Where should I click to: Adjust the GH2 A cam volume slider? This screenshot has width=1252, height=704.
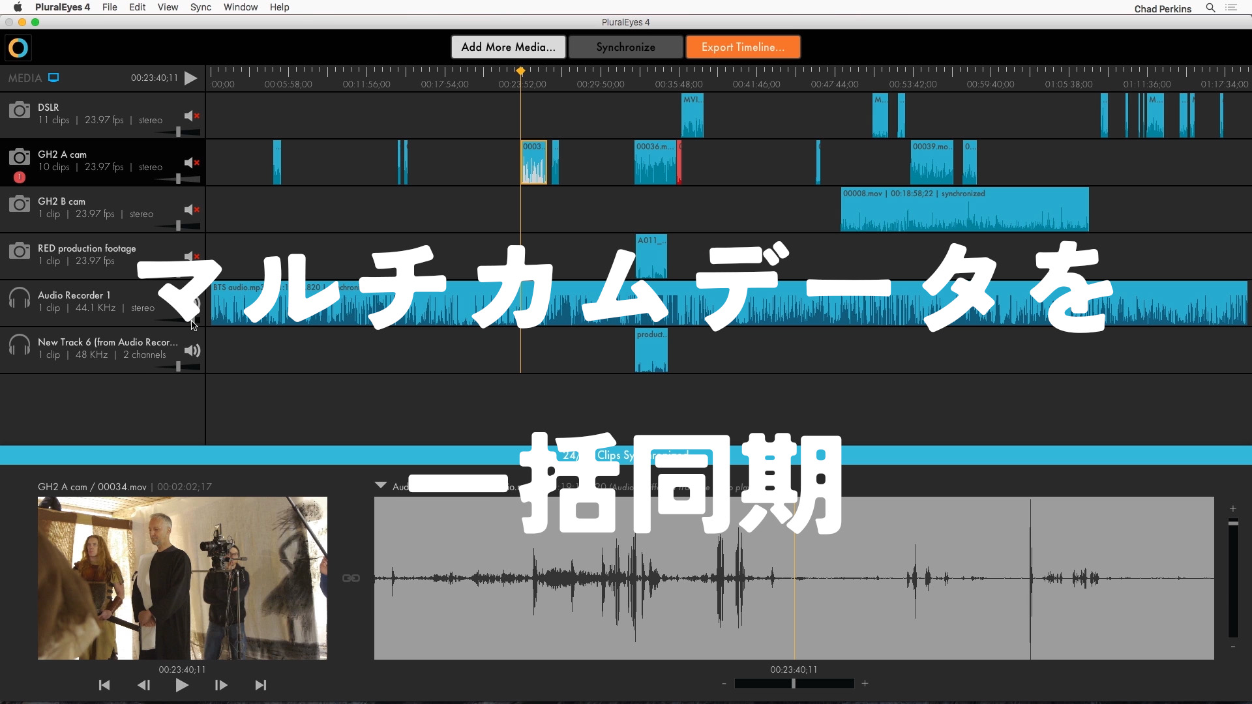pyautogui.click(x=178, y=179)
